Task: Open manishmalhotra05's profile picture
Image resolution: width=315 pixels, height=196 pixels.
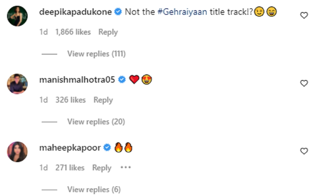Action: [17, 84]
